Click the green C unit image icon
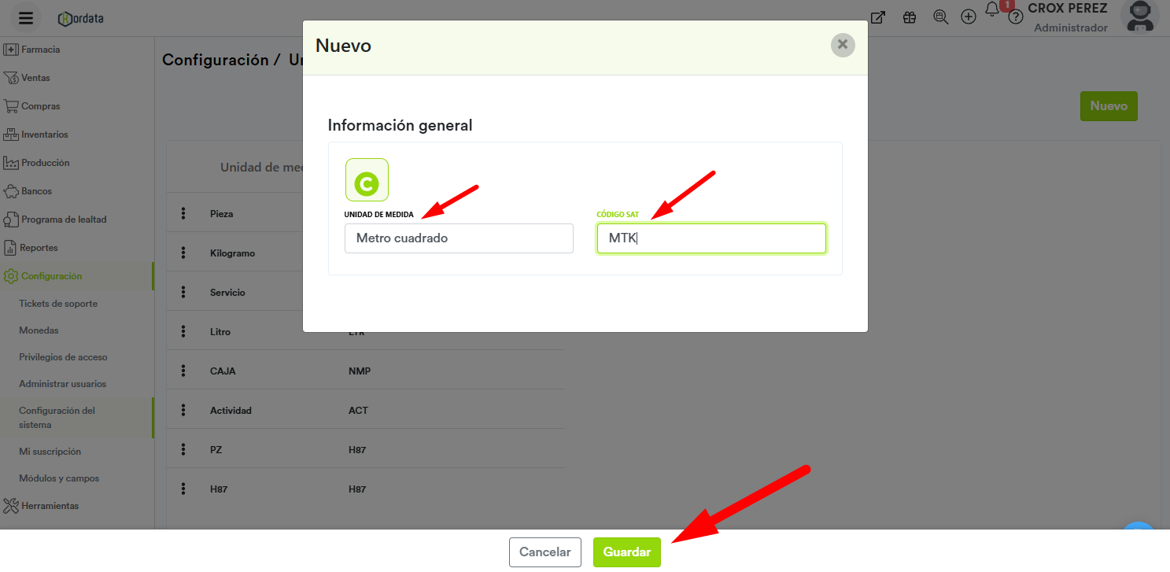Viewport: 1170px width, 572px height. point(367,180)
